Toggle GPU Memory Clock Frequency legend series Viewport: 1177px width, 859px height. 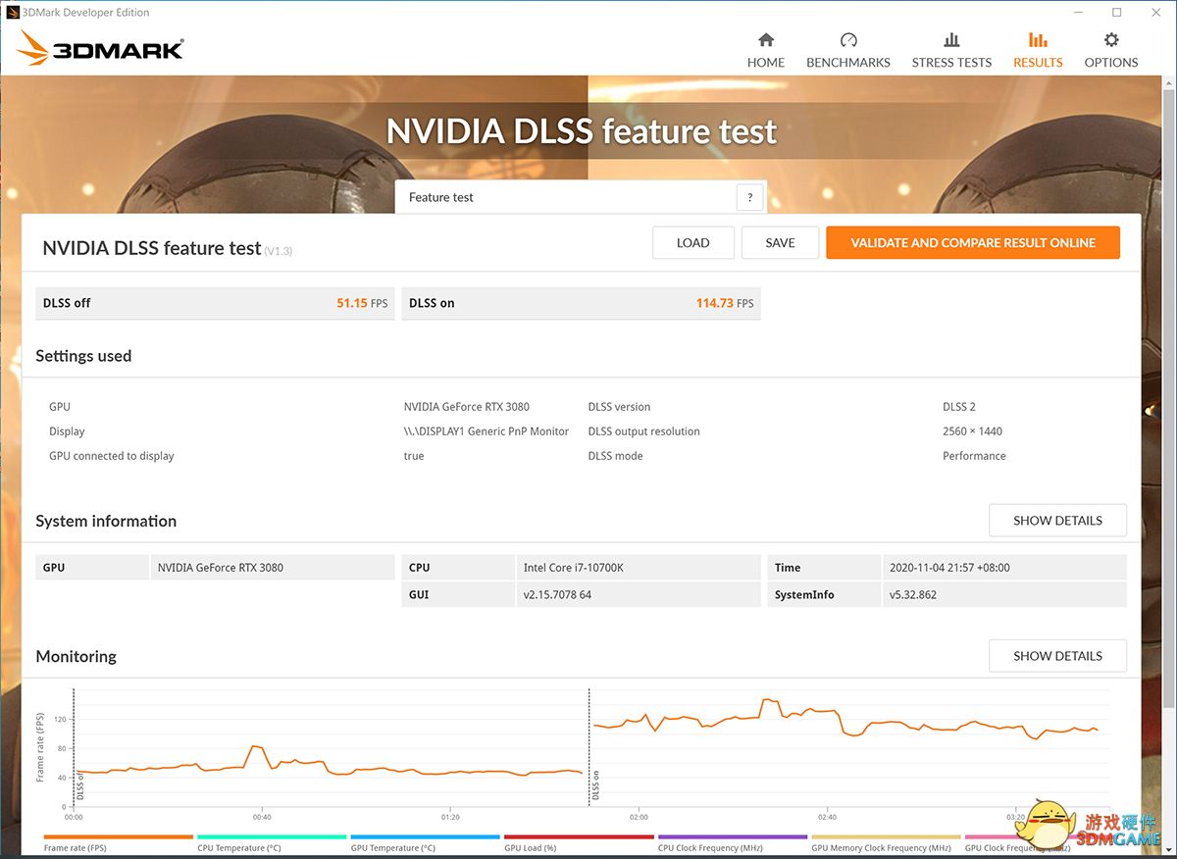(x=886, y=843)
